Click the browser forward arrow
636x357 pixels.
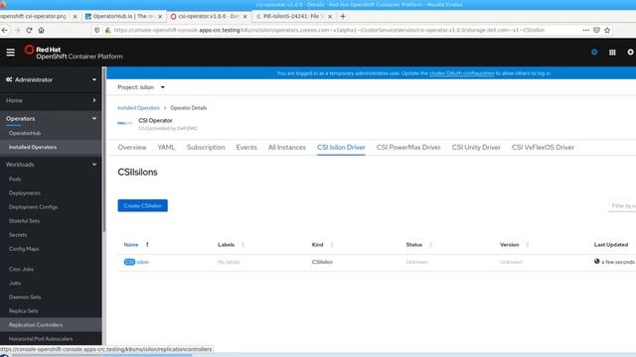(17, 30)
